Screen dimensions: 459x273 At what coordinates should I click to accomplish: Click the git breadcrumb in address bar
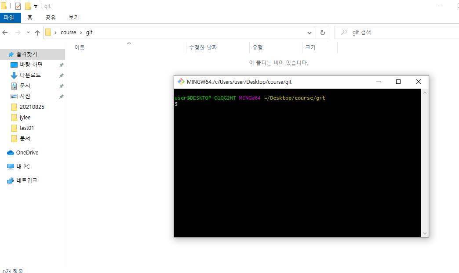coord(89,32)
